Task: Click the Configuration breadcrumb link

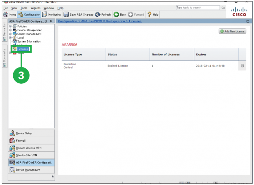Action: 67,21
